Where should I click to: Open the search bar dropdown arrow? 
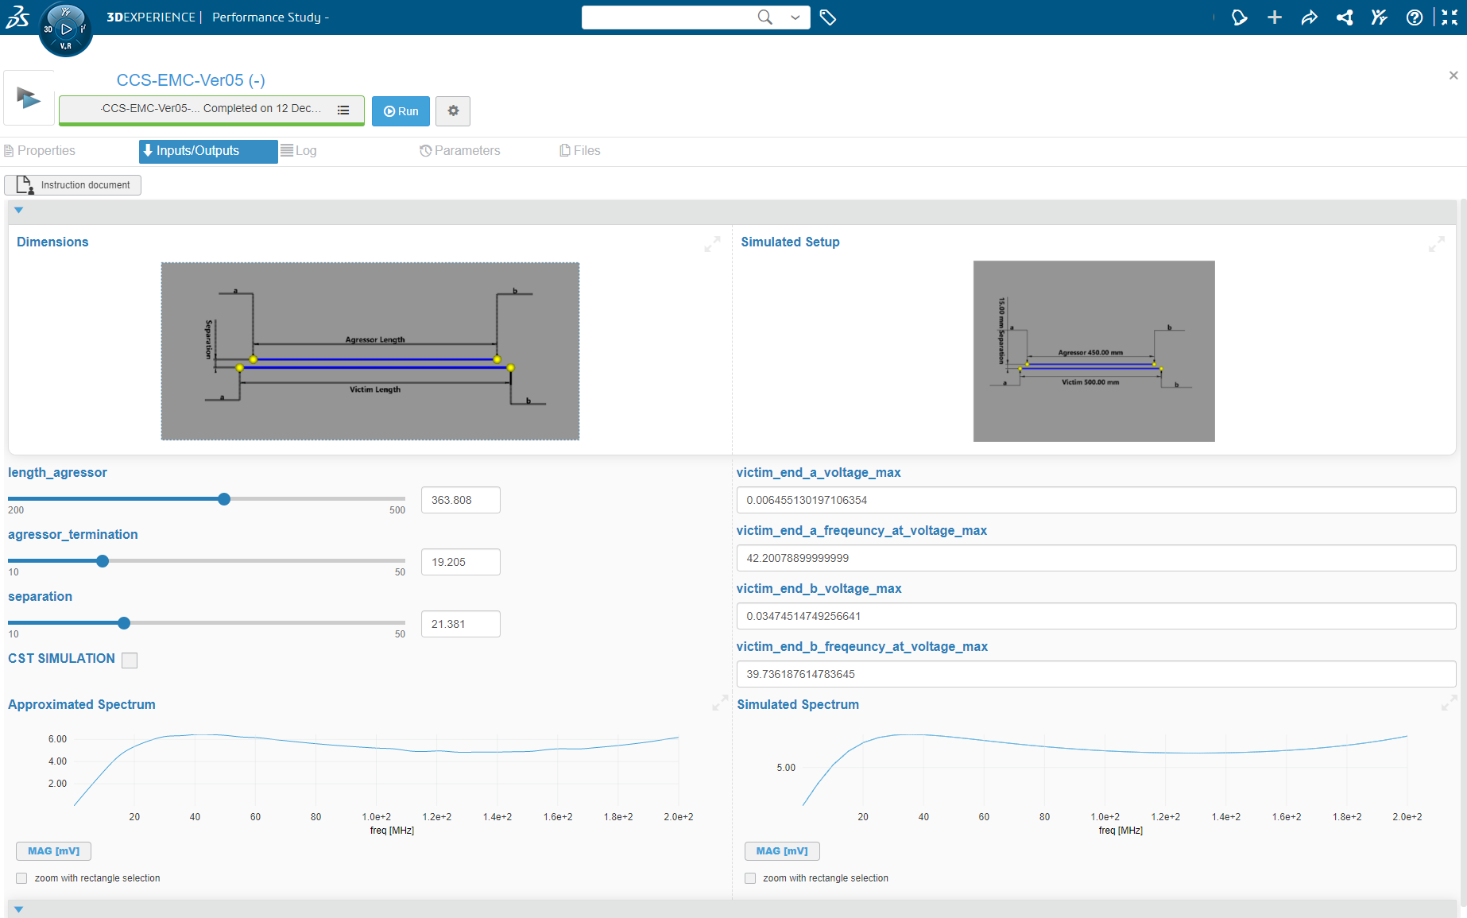[795, 17]
